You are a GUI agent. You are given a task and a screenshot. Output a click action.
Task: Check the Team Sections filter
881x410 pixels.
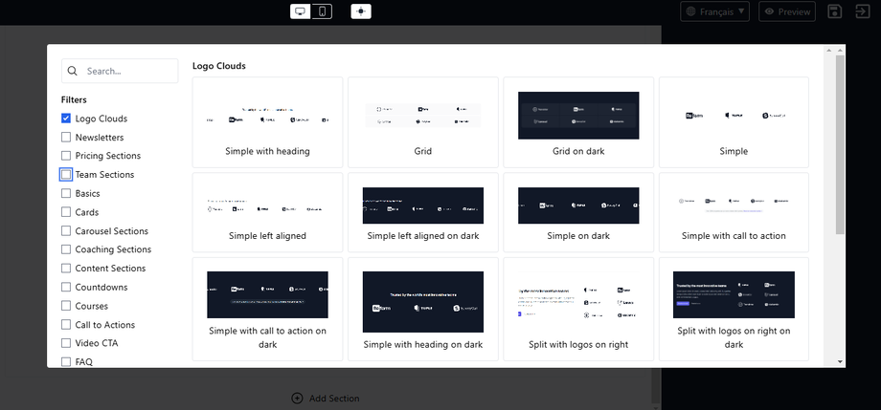point(66,175)
